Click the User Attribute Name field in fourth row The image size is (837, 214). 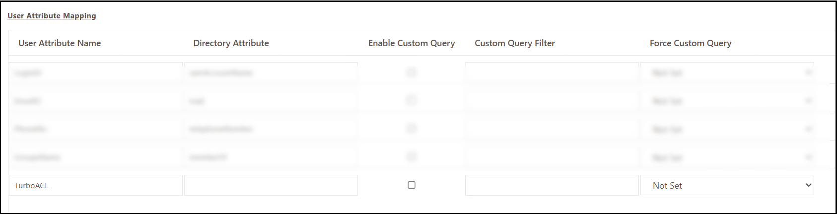96,157
